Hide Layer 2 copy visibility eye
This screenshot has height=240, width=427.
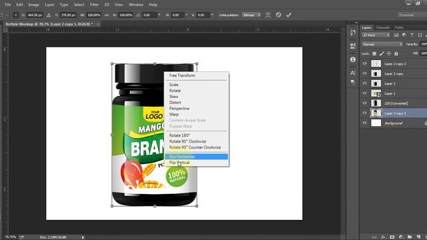coord(365,73)
